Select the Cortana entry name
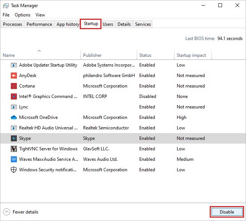The height and width of the screenshot is (221, 246). (27, 86)
